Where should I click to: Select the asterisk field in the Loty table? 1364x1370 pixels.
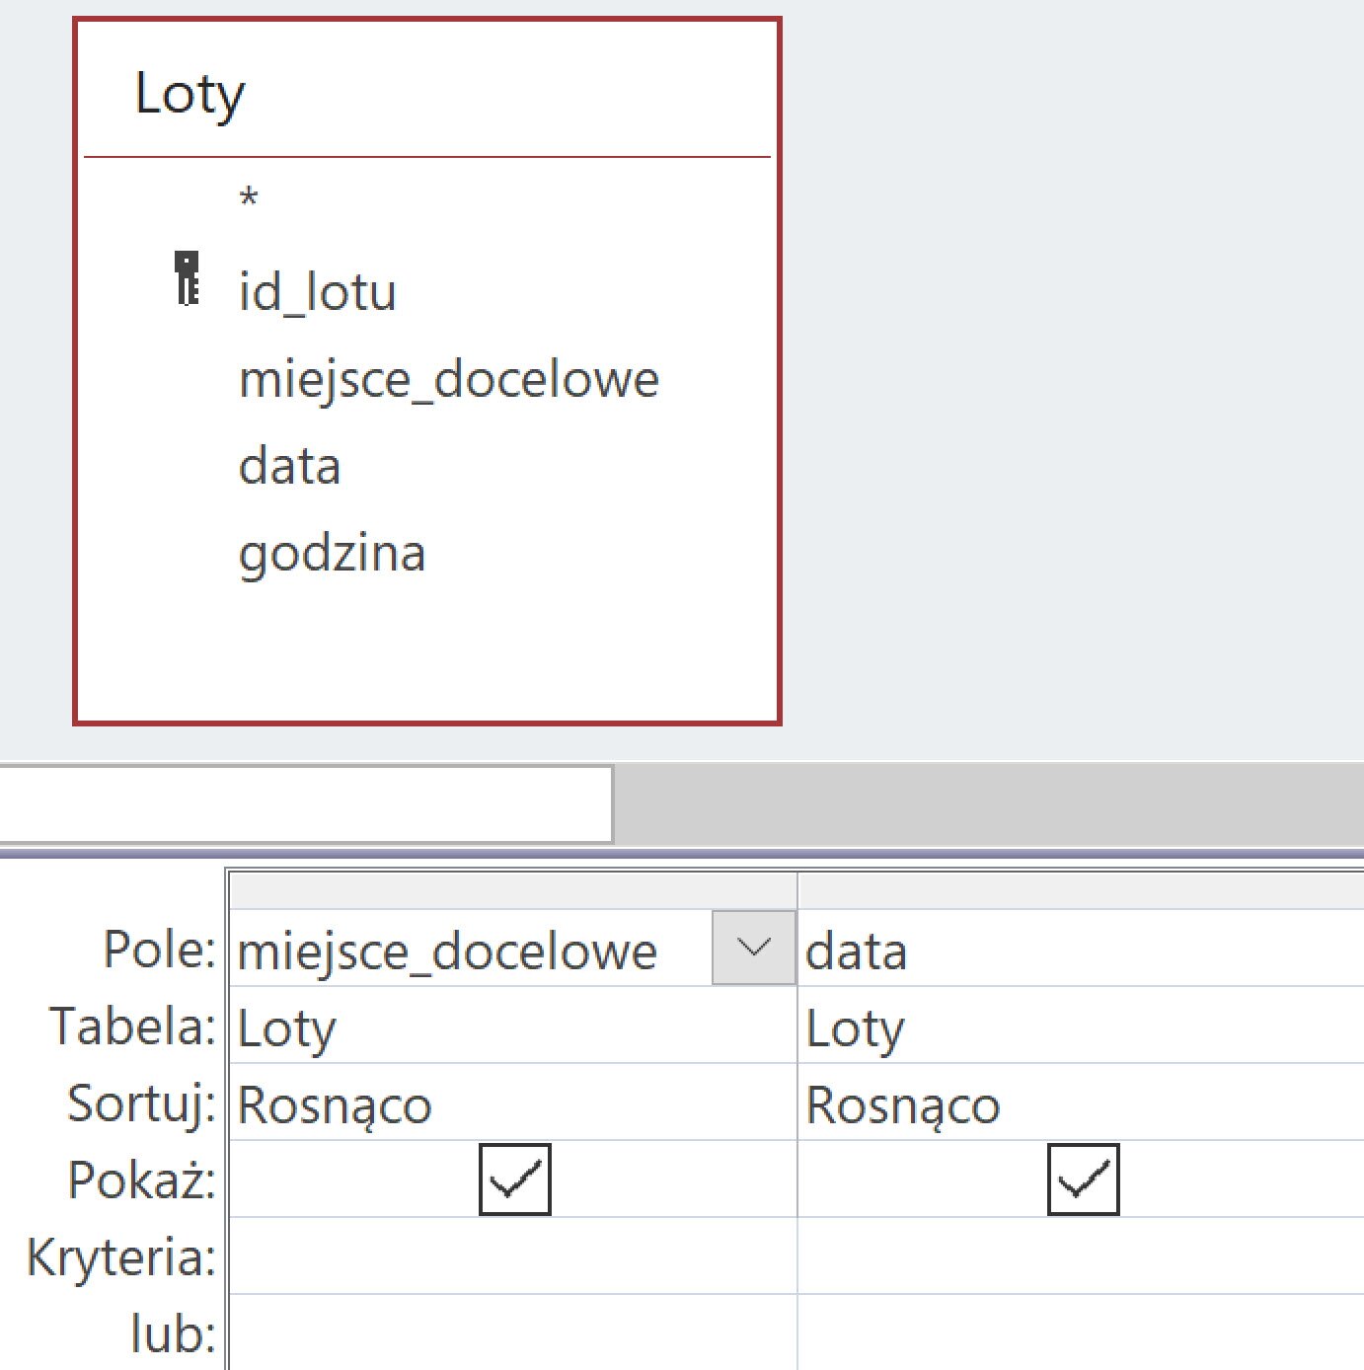(251, 196)
